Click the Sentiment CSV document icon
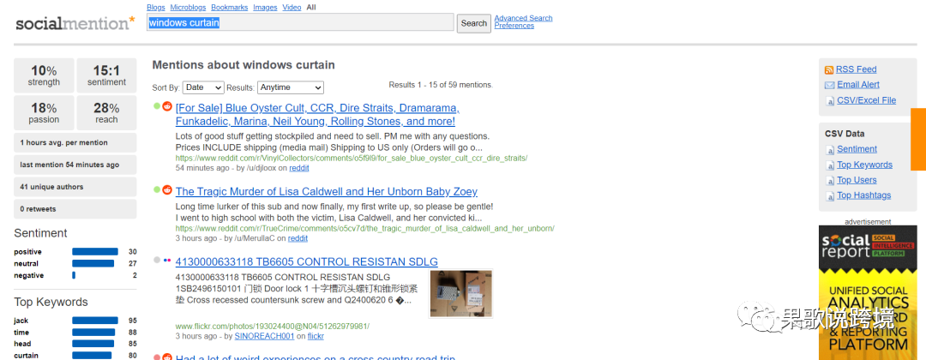 [x=830, y=150]
